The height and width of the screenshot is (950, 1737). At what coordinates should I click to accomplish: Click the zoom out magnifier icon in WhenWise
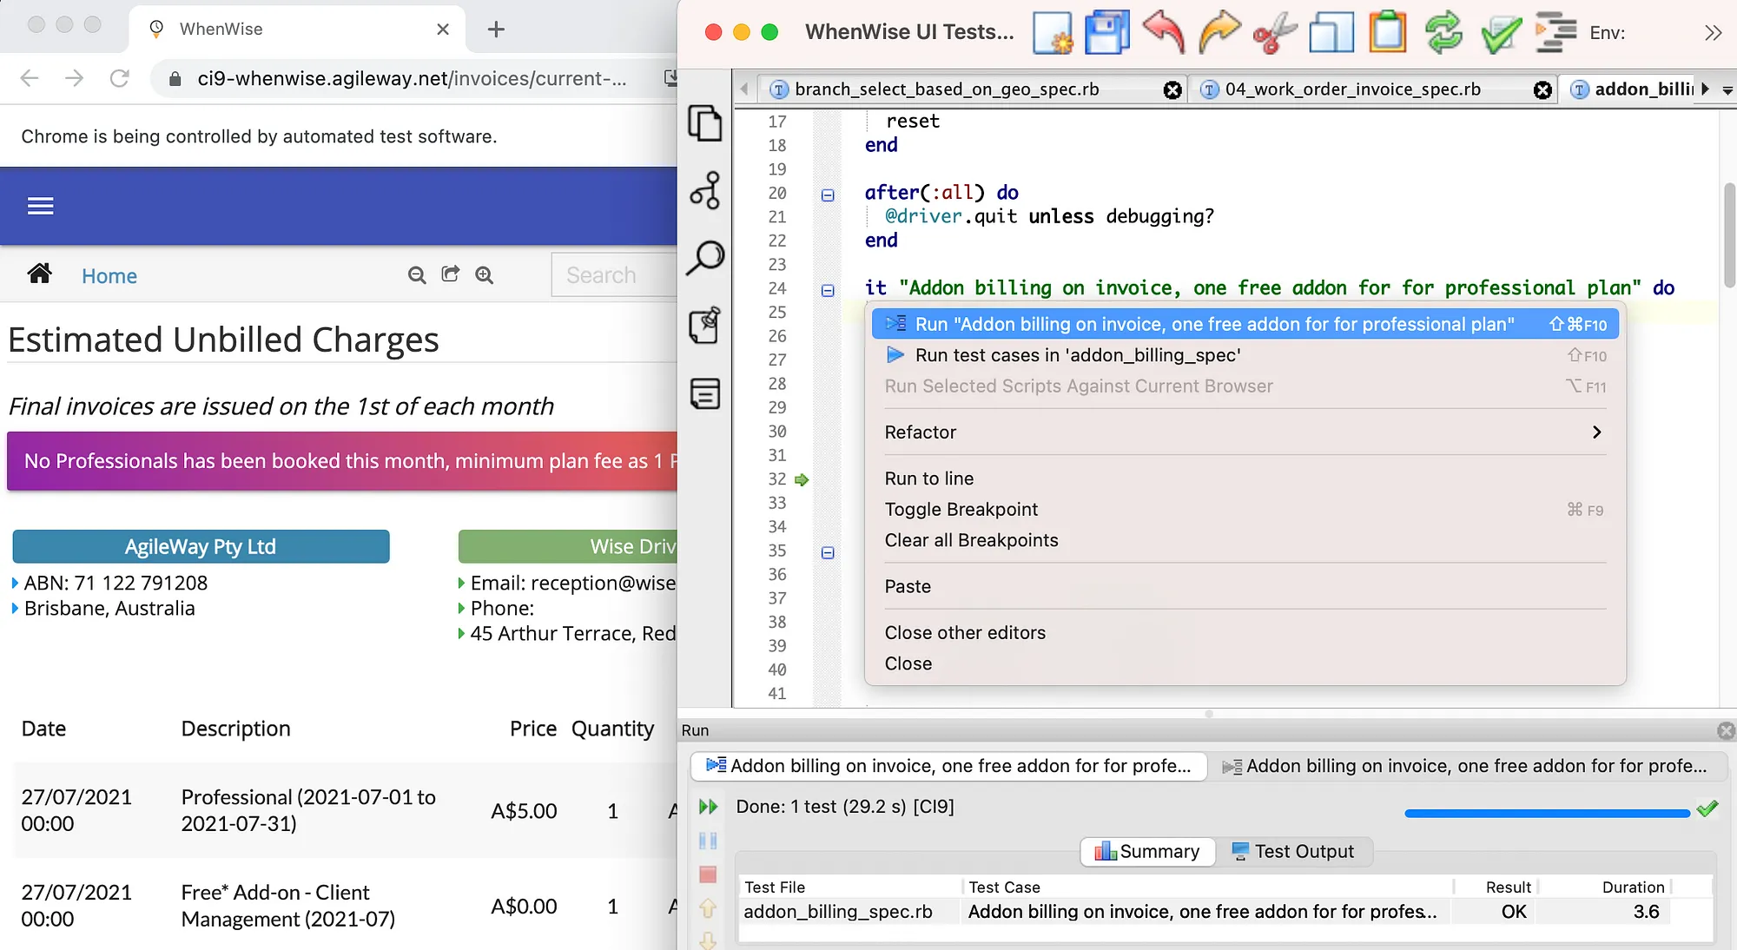[x=417, y=275]
